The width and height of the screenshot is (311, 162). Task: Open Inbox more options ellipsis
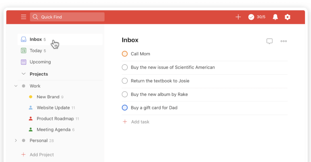[284, 41]
